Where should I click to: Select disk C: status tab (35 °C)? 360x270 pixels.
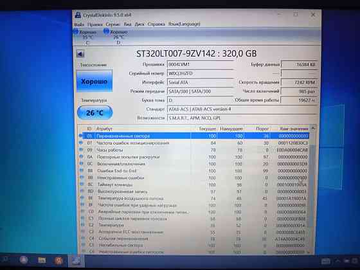tap(85, 37)
